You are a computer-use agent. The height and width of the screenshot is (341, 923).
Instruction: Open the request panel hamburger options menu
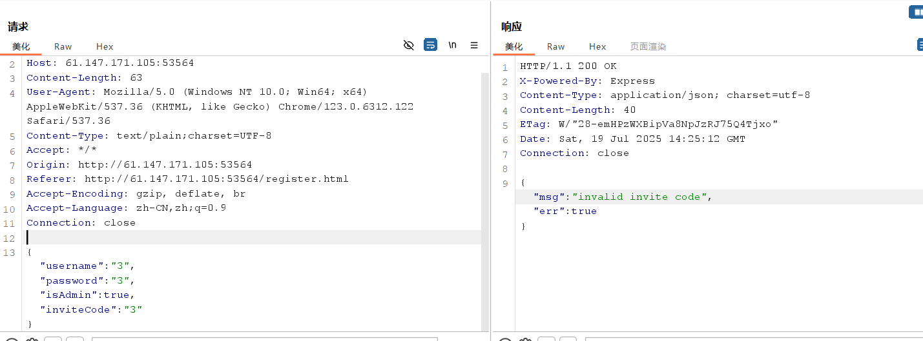click(x=474, y=45)
